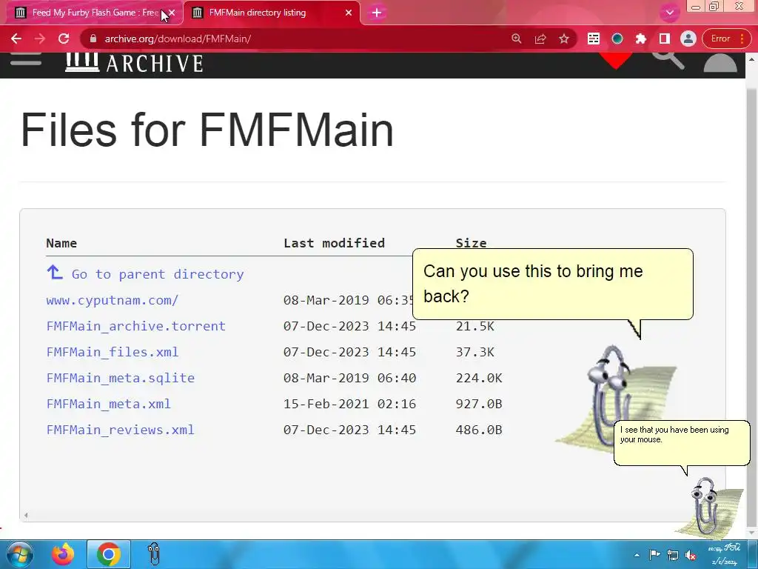Open the www.cyputnam.com/ folder link
The width and height of the screenshot is (758, 569).
pyautogui.click(x=113, y=300)
